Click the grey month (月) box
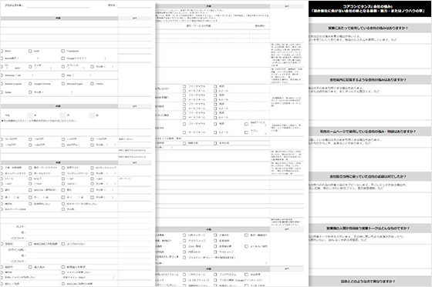The image size is (432, 287). coord(63,115)
